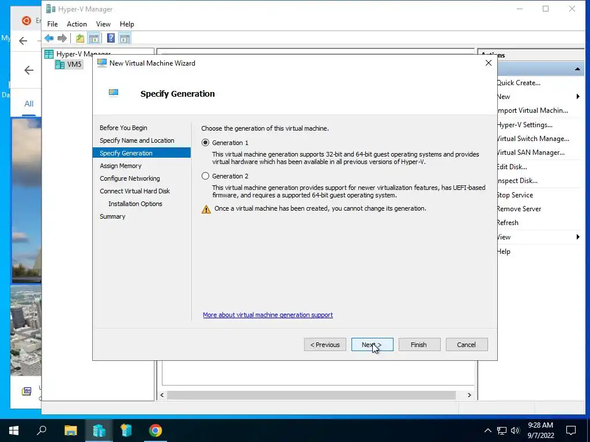The image size is (590, 442).
Task: Open the Windows Start menu
Action: pos(14,430)
